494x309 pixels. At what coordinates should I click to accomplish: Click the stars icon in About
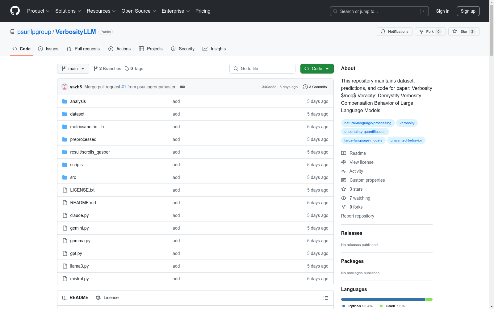pos(344,189)
